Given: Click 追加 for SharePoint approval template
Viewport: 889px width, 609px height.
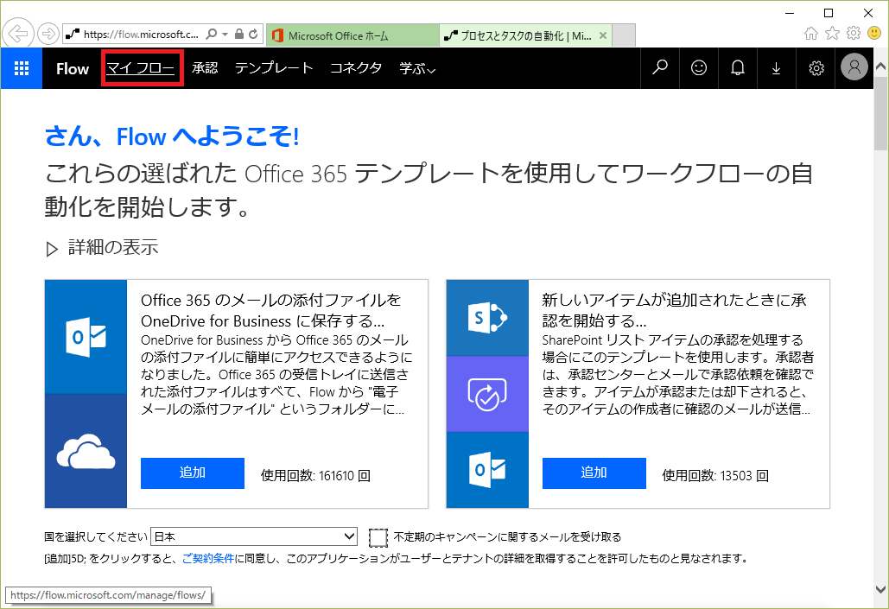Looking at the screenshot, I should tap(594, 473).
